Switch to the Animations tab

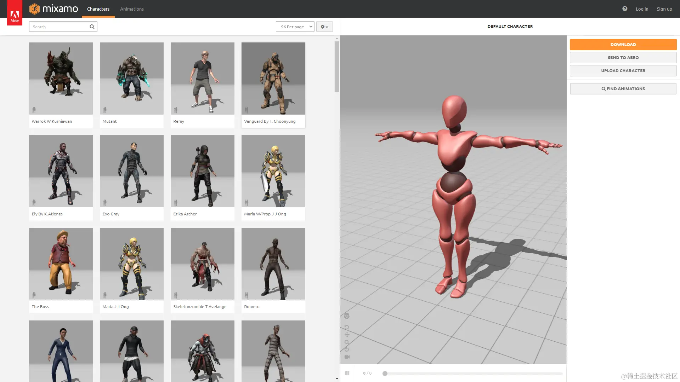pyautogui.click(x=132, y=9)
